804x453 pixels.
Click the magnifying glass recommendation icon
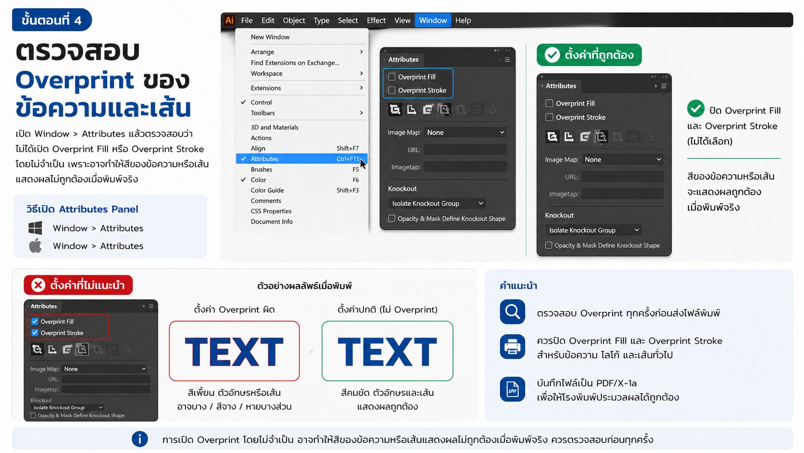512,312
